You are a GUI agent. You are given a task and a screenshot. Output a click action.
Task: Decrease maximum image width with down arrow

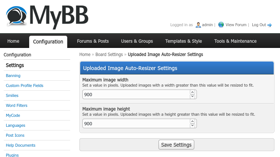coord(192,97)
